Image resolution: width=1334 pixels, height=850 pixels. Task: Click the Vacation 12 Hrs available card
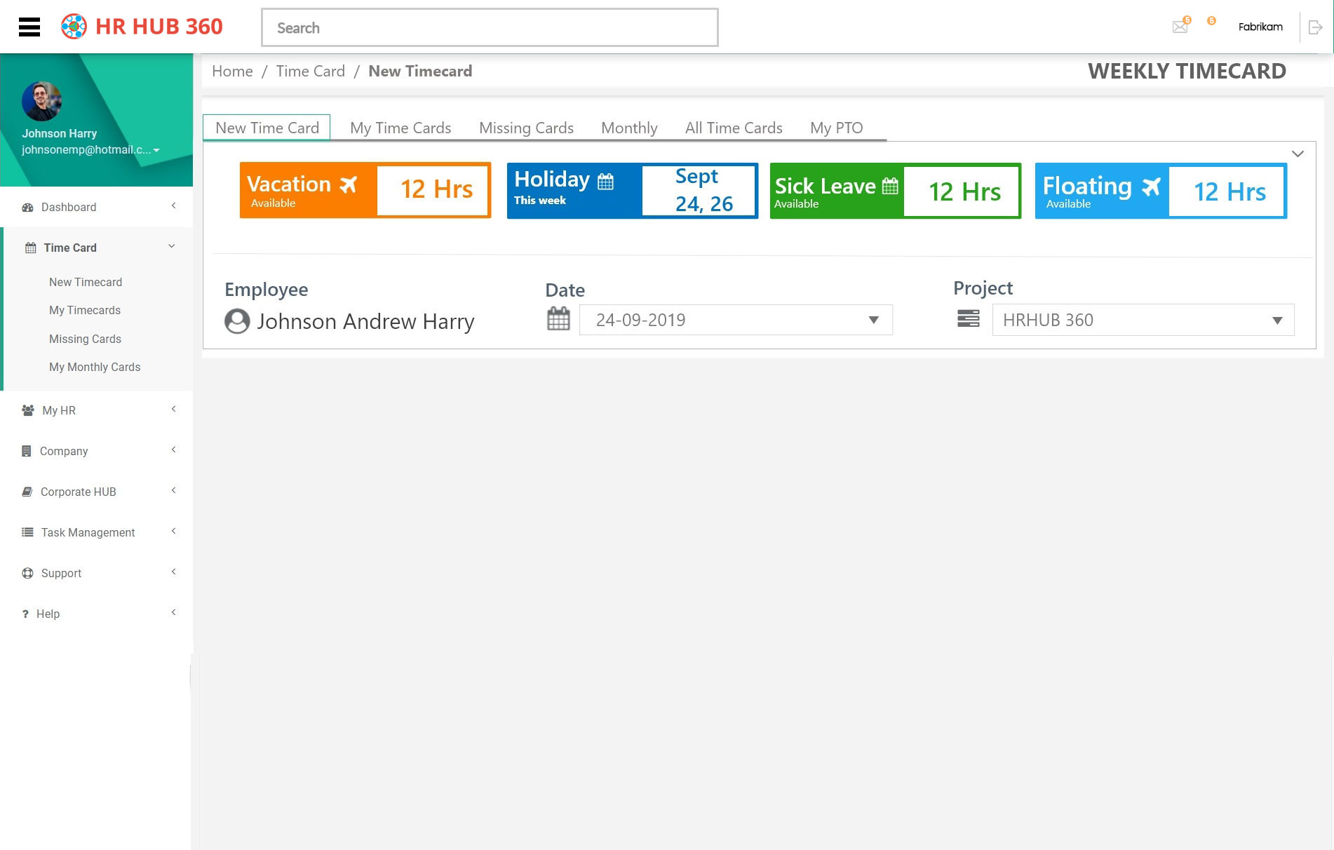click(x=365, y=190)
